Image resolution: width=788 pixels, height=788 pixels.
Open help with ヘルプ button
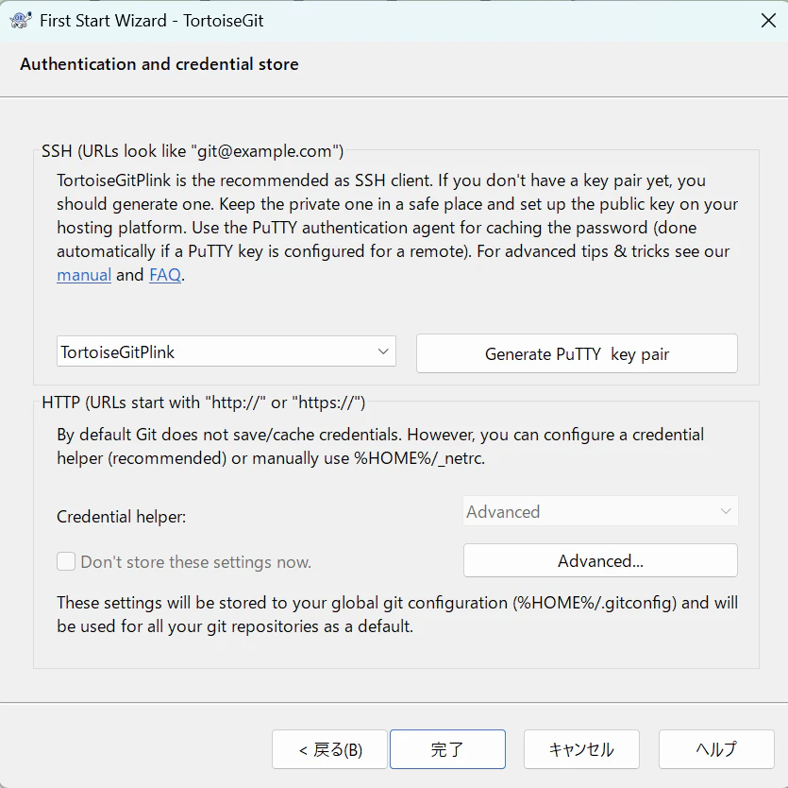click(x=716, y=749)
